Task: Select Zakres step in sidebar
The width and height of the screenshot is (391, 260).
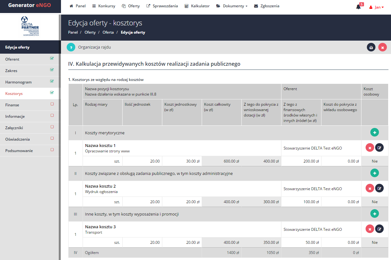Action: (x=29, y=71)
